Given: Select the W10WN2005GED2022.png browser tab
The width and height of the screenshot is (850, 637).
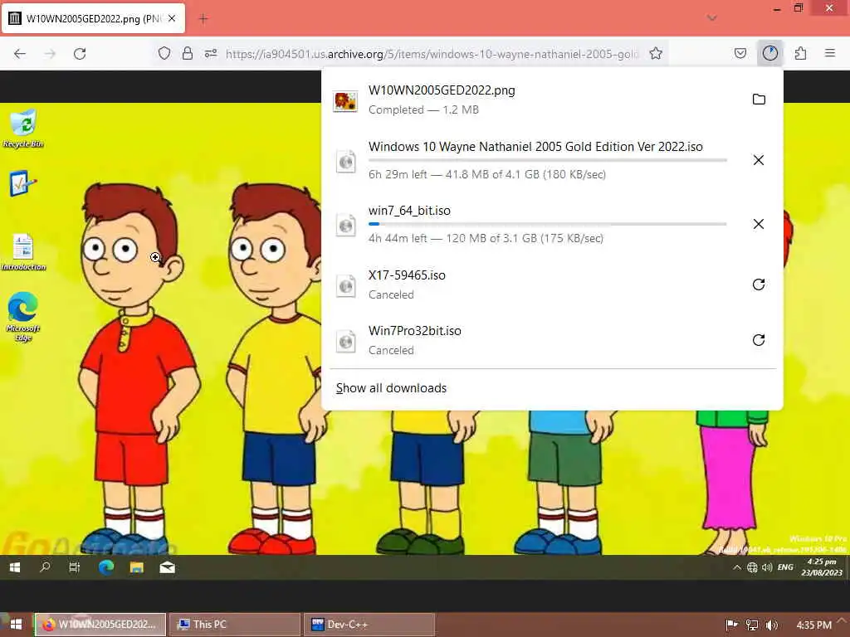Looking at the screenshot, I should click(x=93, y=18).
